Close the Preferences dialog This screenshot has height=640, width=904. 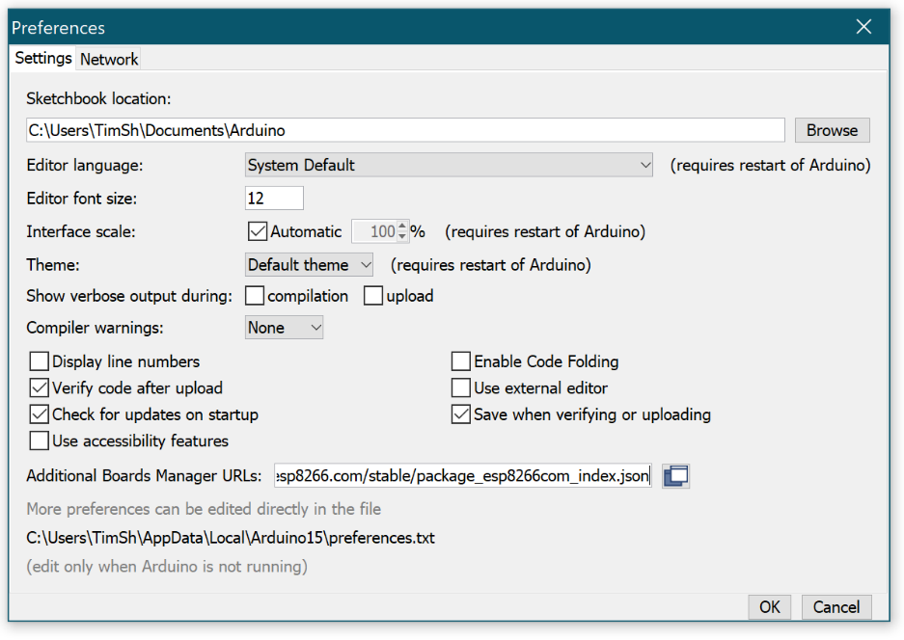pyautogui.click(x=863, y=26)
